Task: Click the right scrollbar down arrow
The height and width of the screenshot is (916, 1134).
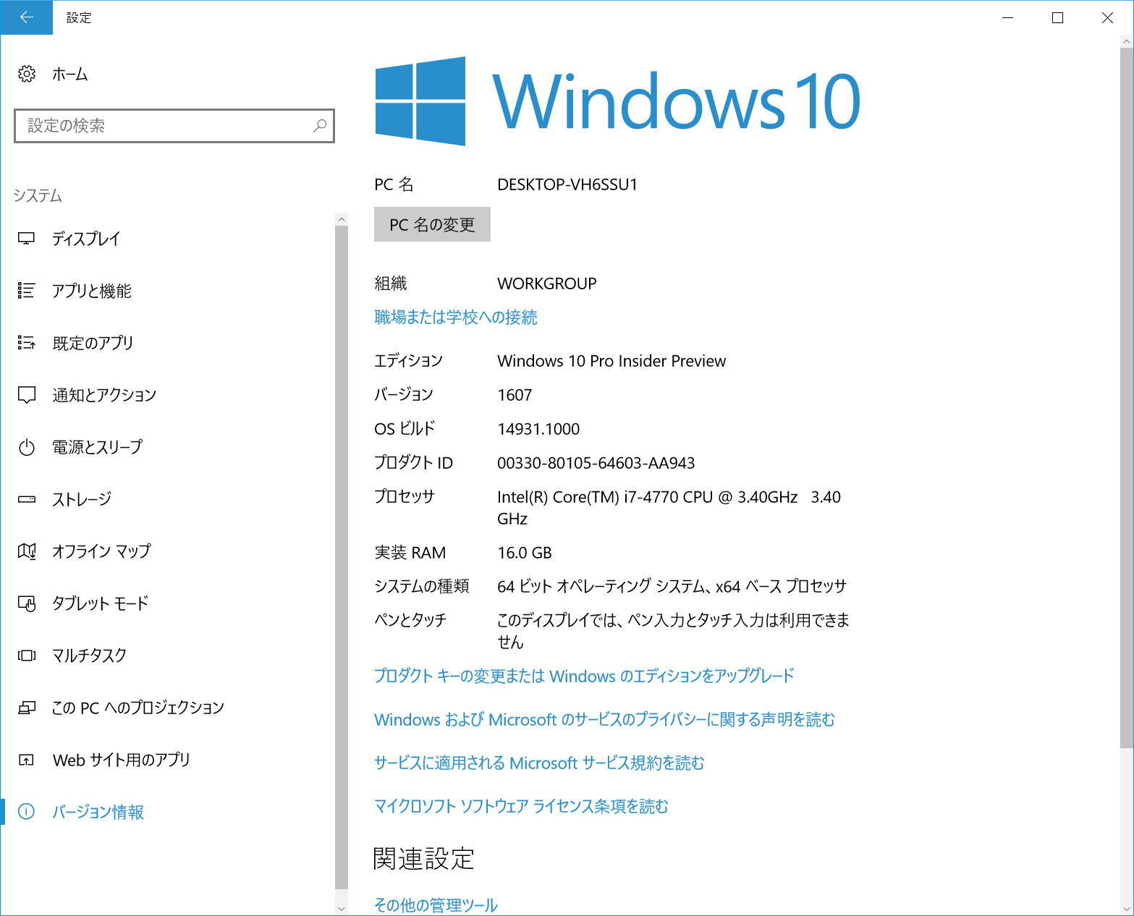Action: click(341, 907)
